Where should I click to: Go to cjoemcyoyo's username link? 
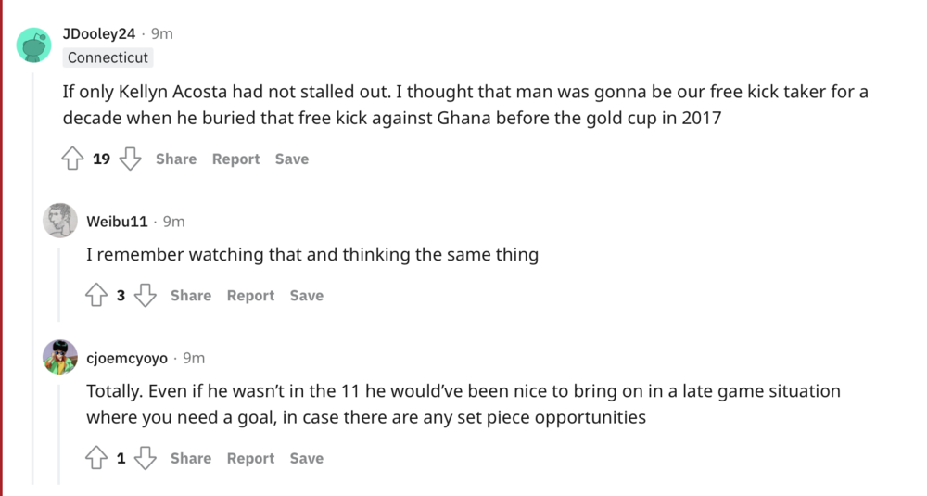127,358
